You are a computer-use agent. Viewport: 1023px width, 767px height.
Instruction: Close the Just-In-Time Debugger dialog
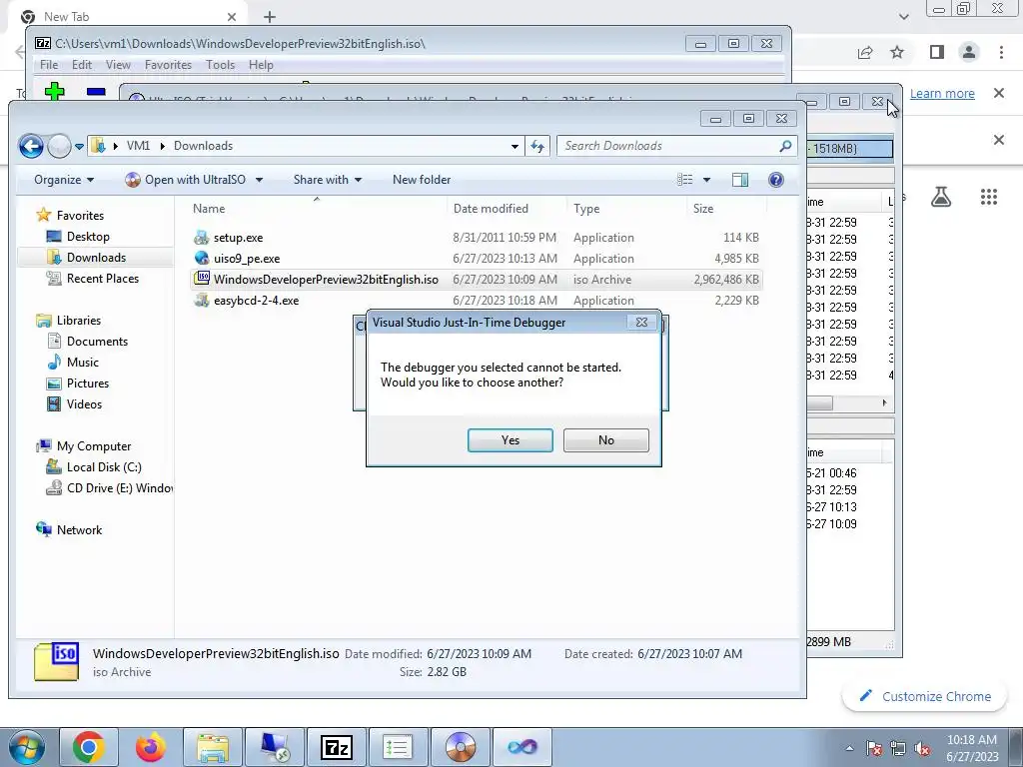pos(642,323)
